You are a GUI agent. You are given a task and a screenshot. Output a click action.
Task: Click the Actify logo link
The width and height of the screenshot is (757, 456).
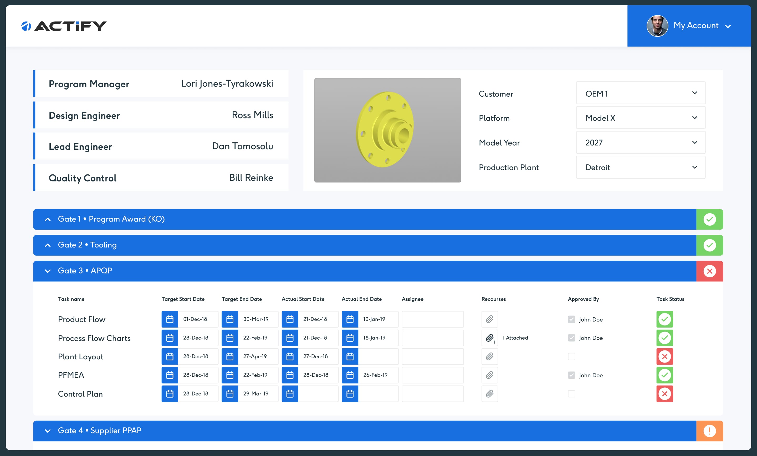(64, 26)
